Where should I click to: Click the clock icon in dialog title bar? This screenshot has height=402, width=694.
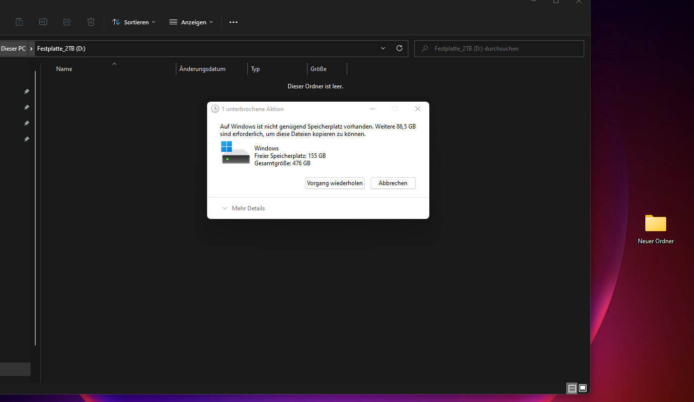[x=215, y=109]
